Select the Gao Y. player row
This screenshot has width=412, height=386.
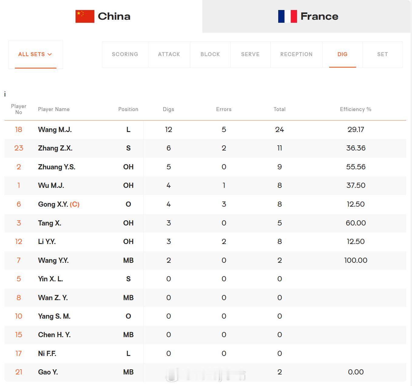205,372
